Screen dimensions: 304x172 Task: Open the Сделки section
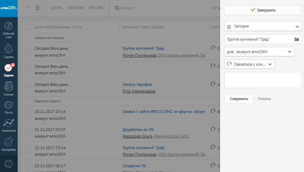click(x=9, y=51)
